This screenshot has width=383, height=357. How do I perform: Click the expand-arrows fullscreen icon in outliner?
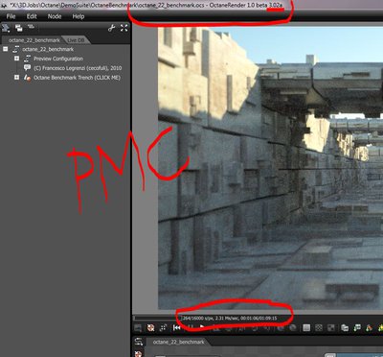tap(124, 28)
